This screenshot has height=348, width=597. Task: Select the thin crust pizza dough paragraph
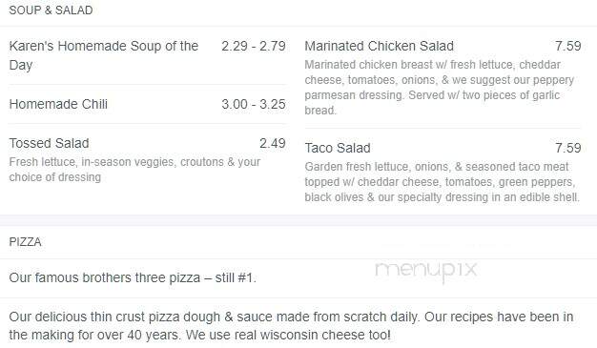[x=291, y=326]
